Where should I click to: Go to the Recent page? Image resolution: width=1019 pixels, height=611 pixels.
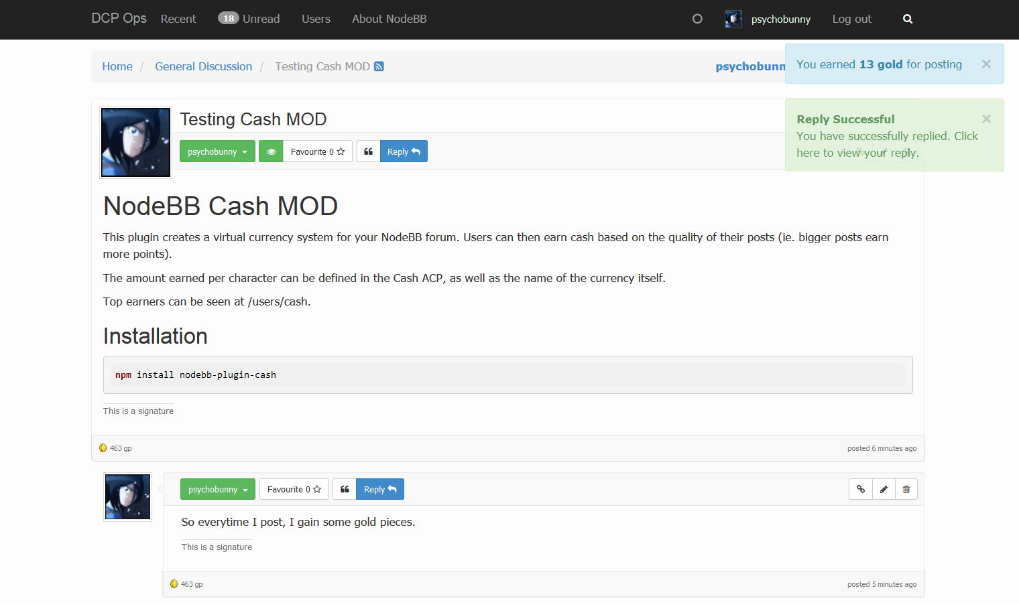click(178, 19)
